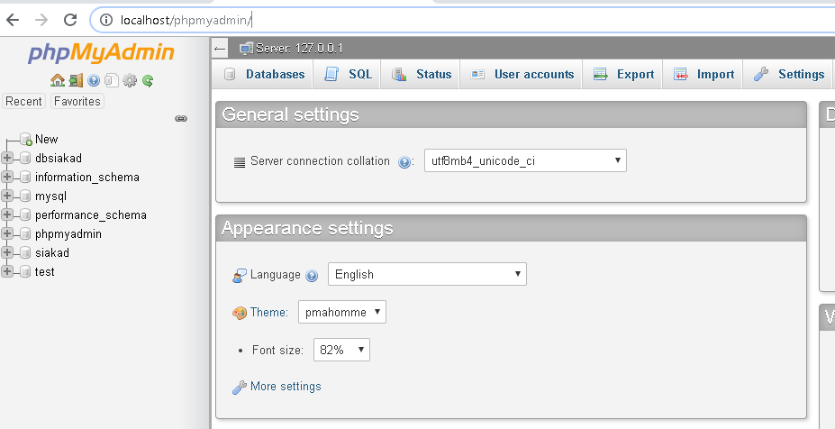Open the Server connection collation dropdown
This screenshot has width=835, height=429.
525,161
